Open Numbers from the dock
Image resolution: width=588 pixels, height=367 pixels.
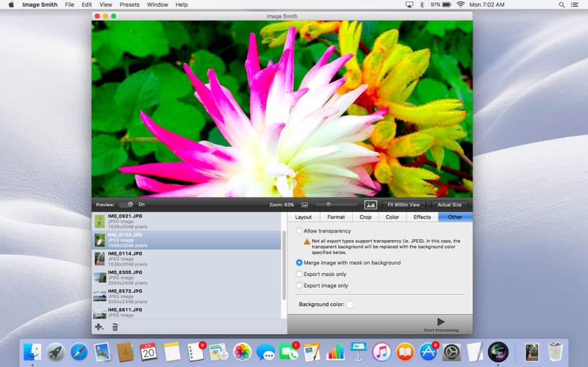[x=335, y=352]
